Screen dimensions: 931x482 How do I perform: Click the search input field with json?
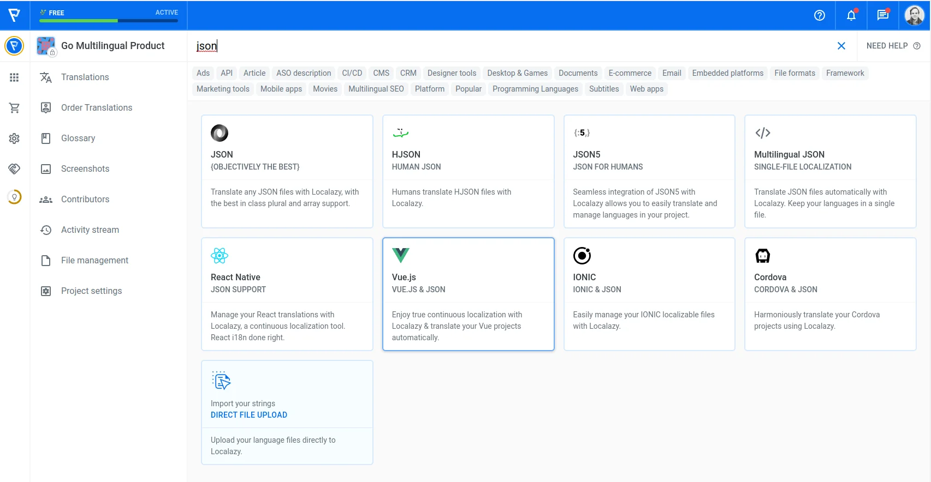pos(491,46)
